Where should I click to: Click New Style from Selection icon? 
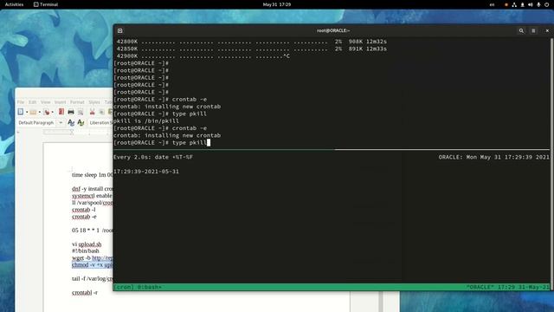coord(81,123)
